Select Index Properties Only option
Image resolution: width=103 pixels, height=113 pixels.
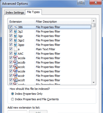coord(13,94)
